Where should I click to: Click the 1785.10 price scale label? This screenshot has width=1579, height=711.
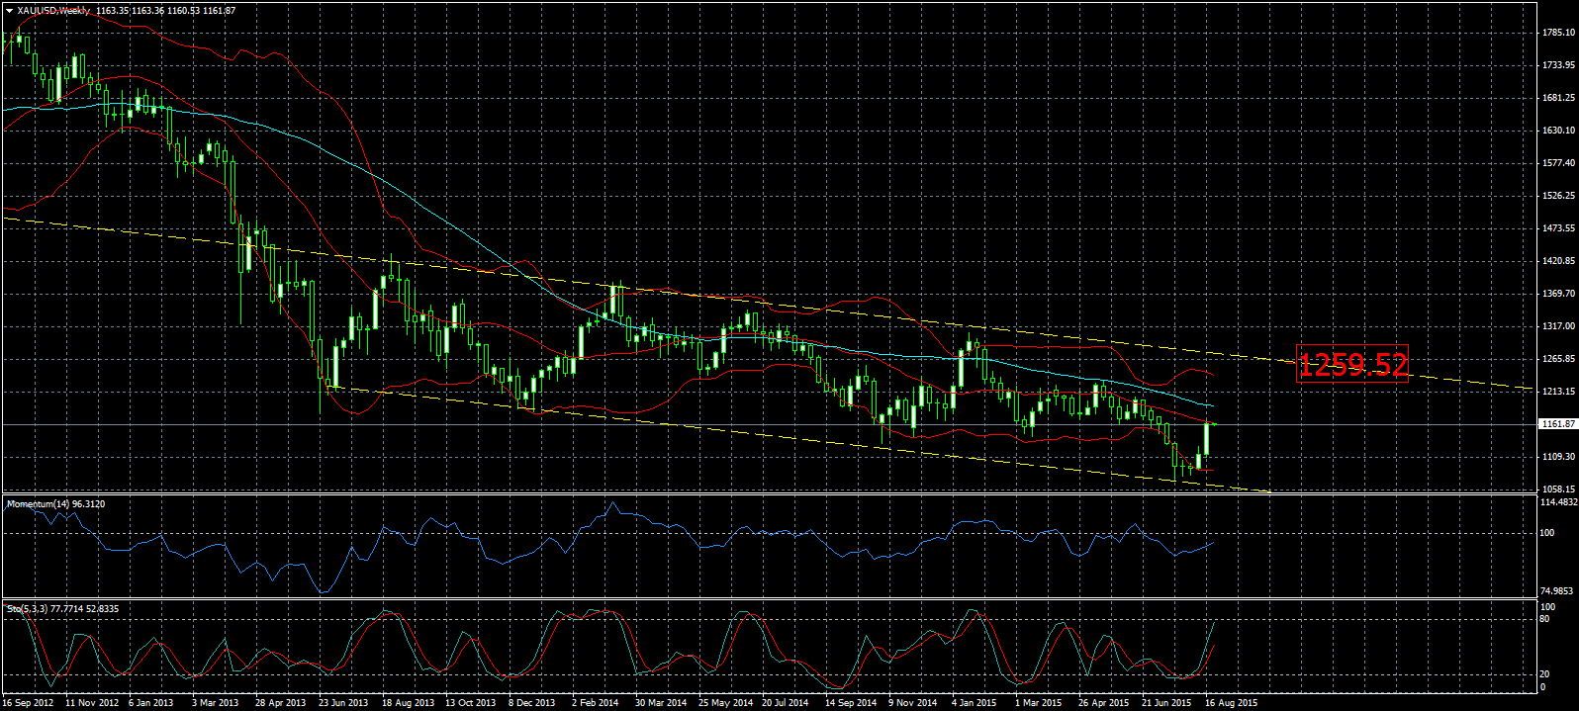point(1558,33)
